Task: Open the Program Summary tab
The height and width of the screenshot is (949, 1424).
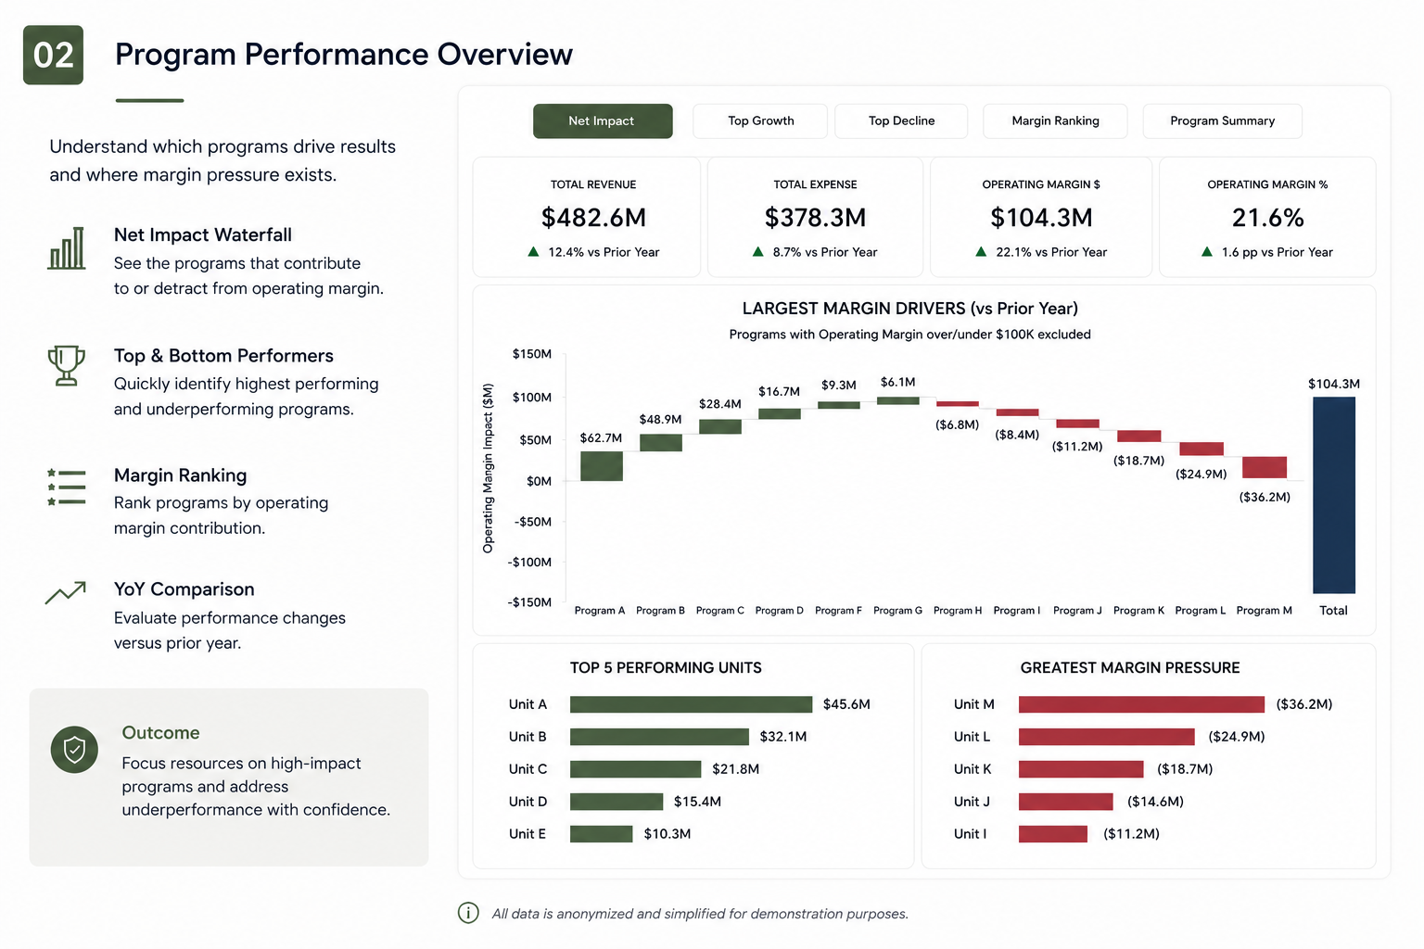Action: coord(1222,121)
